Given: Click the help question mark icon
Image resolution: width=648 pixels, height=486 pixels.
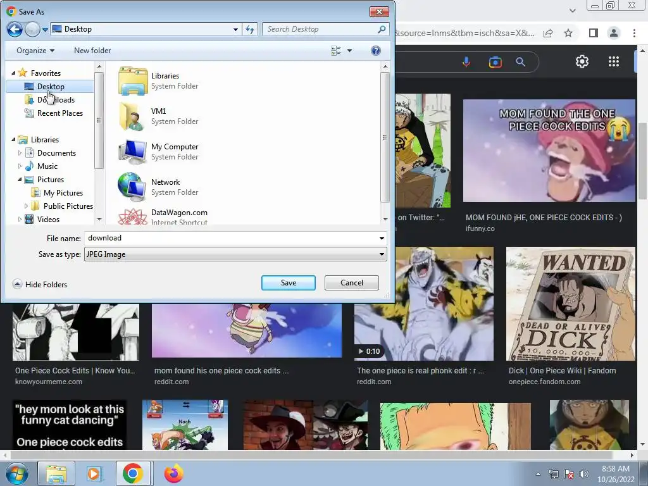Looking at the screenshot, I should click(376, 51).
